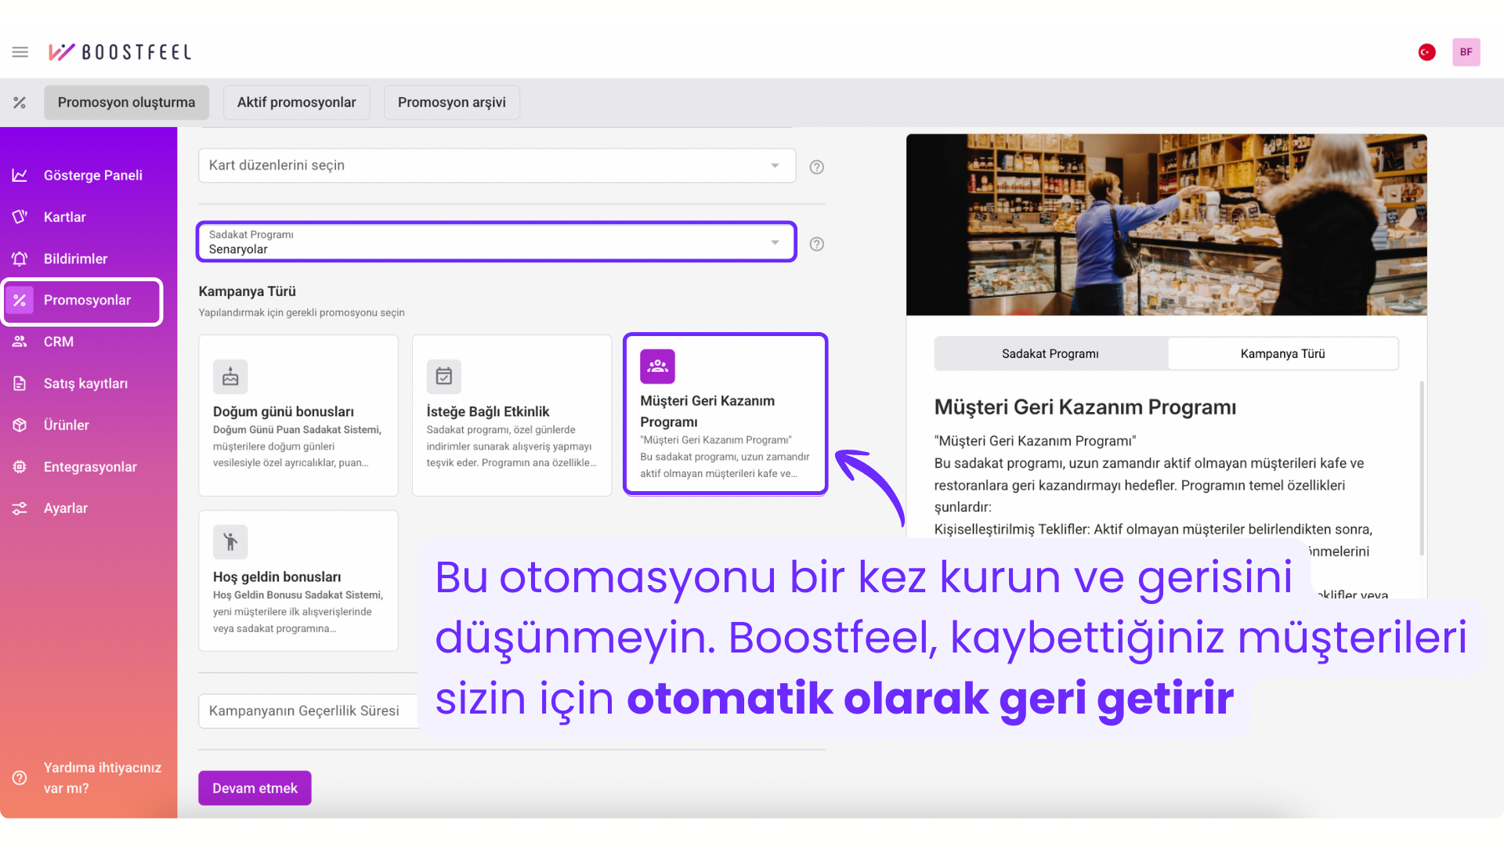The image size is (1504, 846).
Task: Switch to the Kampanya Türü preview tab
Action: coord(1282,354)
